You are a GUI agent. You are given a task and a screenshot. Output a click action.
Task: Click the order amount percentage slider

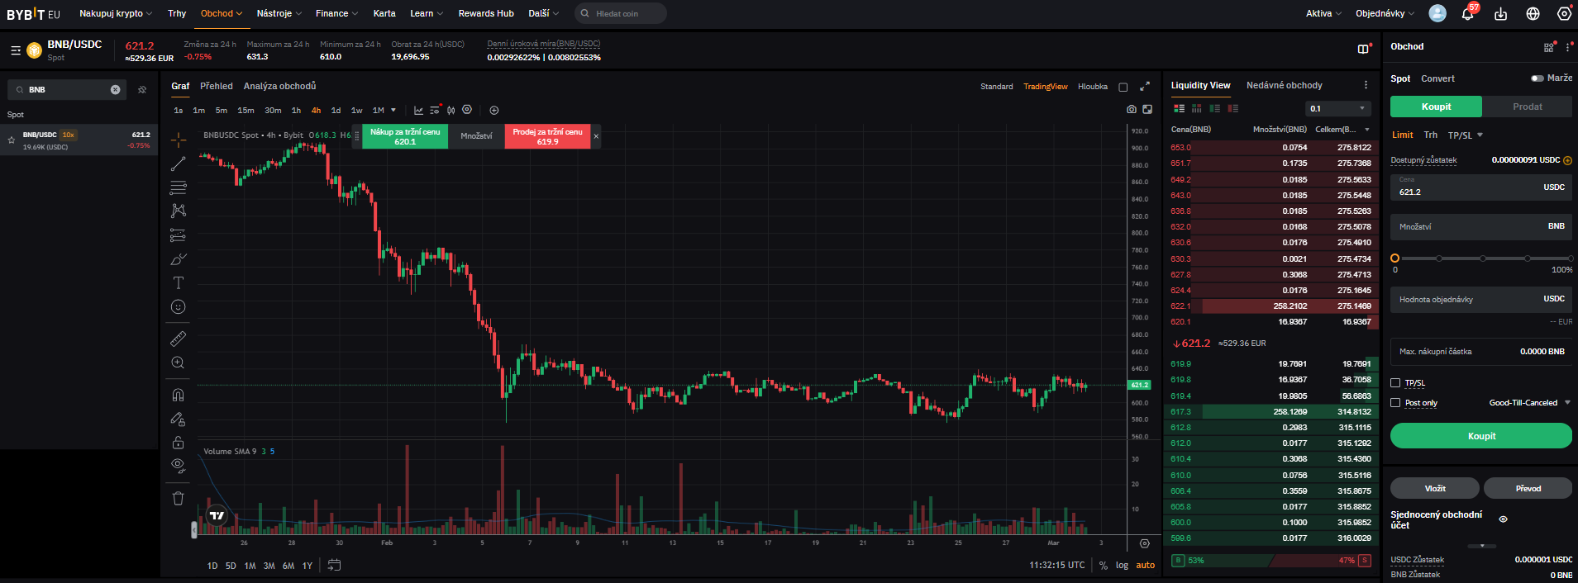click(x=1482, y=258)
